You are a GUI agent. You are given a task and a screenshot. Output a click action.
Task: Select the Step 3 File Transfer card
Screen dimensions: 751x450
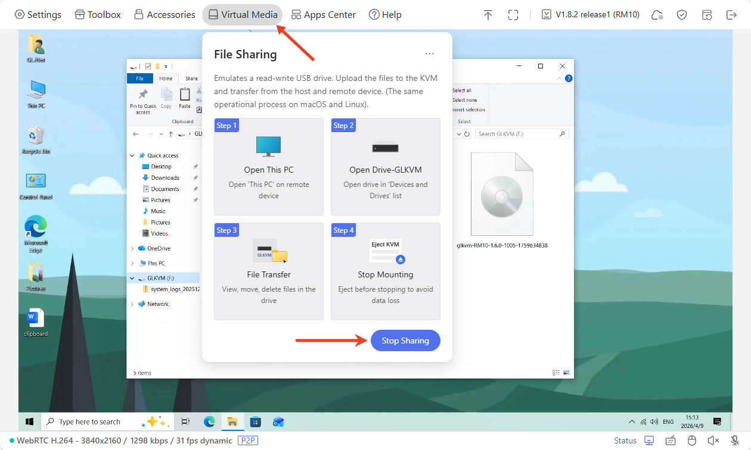(x=269, y=271)
